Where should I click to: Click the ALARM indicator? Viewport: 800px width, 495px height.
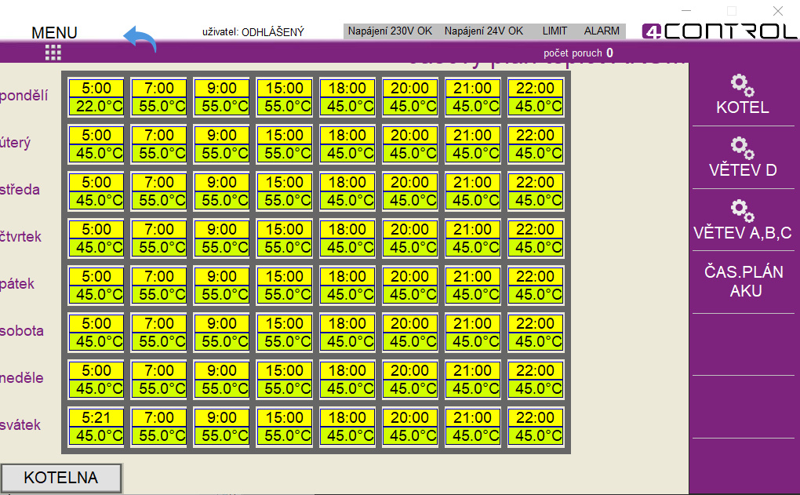click(602, 31)
